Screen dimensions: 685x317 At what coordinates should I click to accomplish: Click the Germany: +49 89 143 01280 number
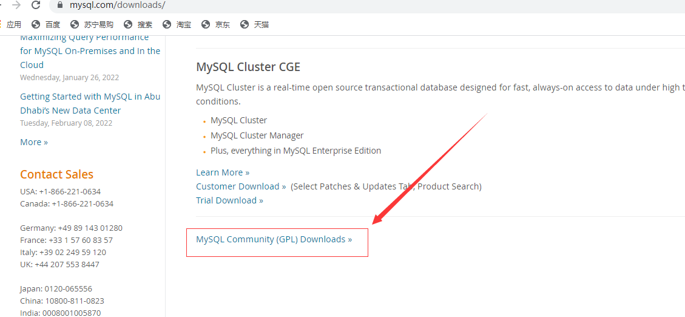[x=71, y=228]
